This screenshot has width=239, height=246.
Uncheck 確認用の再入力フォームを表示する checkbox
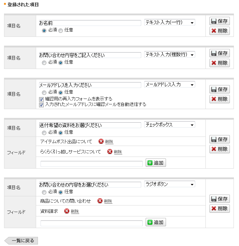coord(41,99)
